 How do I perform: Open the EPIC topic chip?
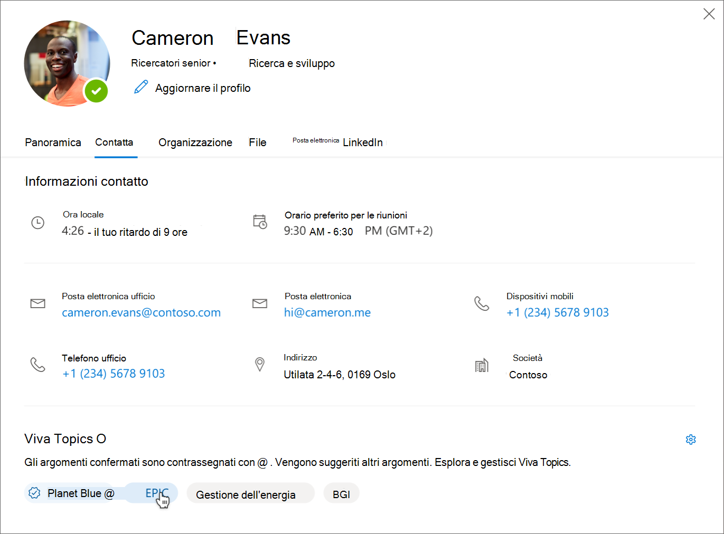click(x=152, y=493)
